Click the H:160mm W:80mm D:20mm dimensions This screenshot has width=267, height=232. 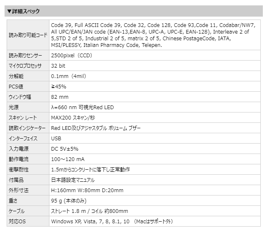pyautogui.click(x=87, y=190)
